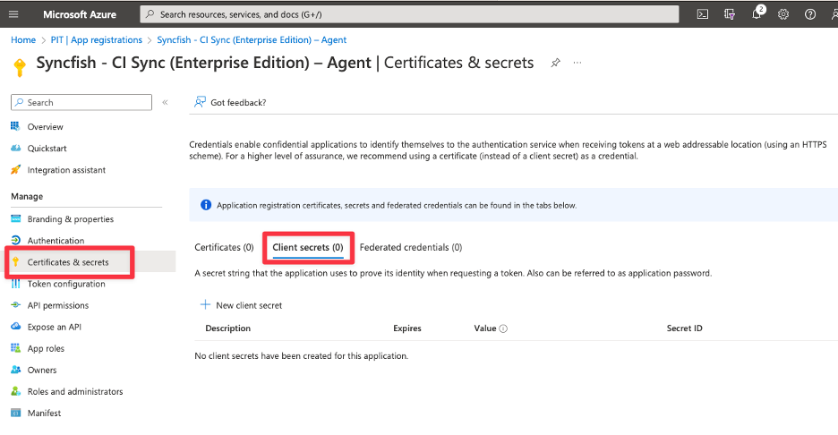The width and height of the screenshot is (838, 435).
Task: Open Owners menu item
Action: pos(42,370)
